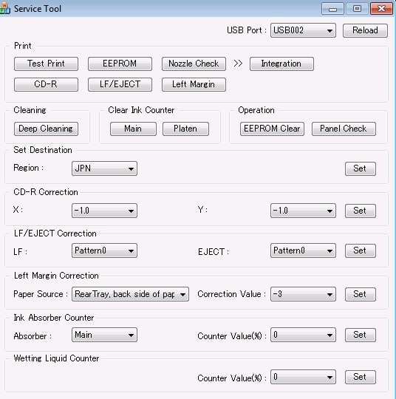Print the LF/EJECT pattern
This screenshot has width=396, height=399.
tap(120, 84)
